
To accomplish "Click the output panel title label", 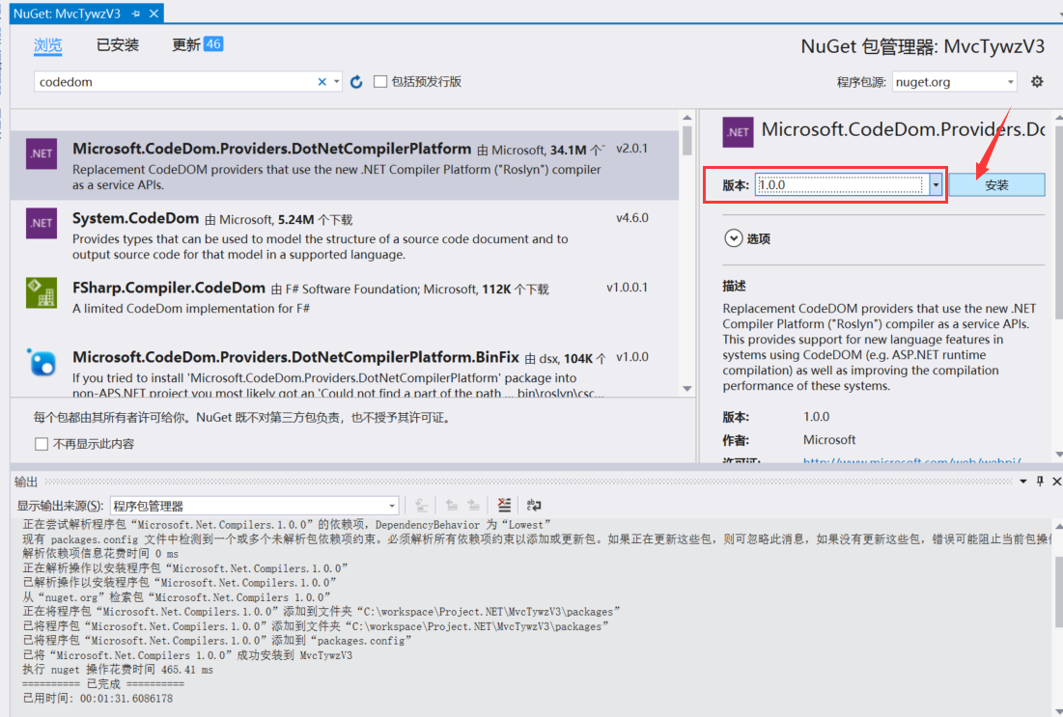I will (26, 482).
